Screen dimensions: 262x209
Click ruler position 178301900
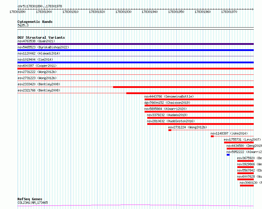coord(44,12)
